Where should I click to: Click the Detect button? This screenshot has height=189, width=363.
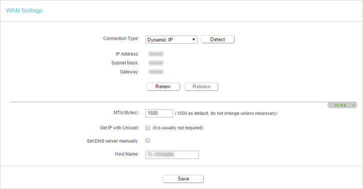point(218,39)
